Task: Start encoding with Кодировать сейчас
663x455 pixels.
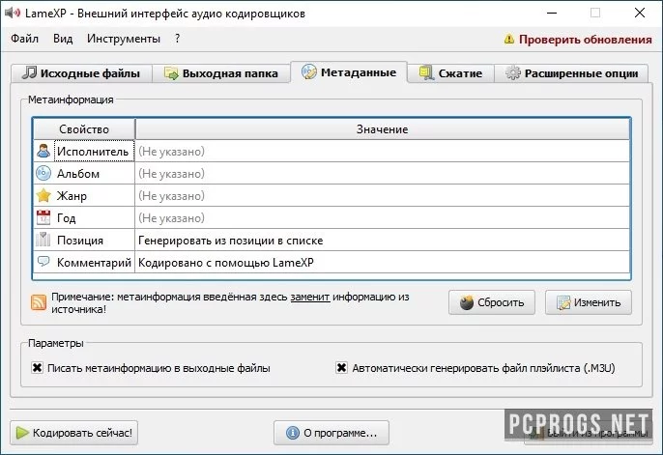Action: tap(74, 433)
